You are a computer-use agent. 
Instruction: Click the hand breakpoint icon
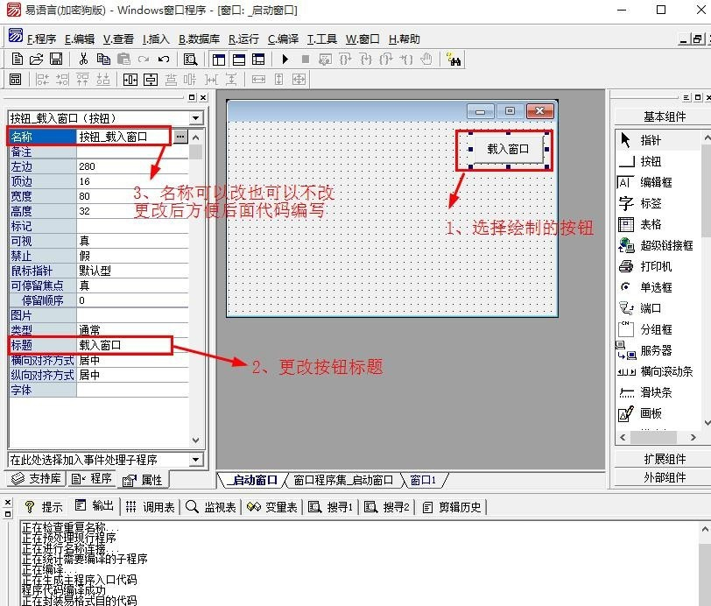[x=426, y=59]
